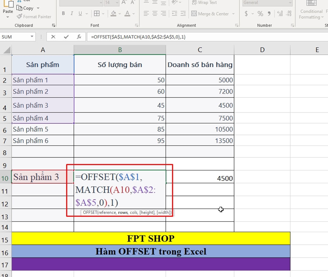Image resolution: width=328 pixels, height=277 pixels.
Task: Decrease decimal places
Action: (x=289, y=14)
